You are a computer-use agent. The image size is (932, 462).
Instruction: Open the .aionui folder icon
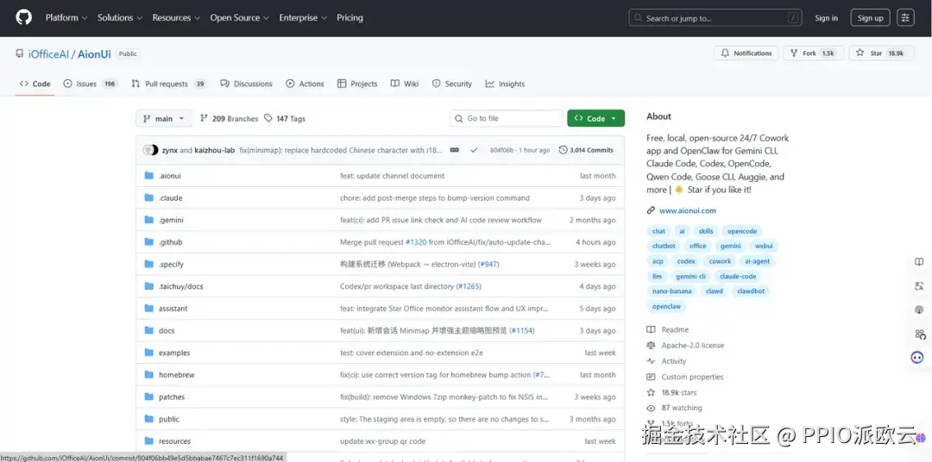(x=148, y=176)
